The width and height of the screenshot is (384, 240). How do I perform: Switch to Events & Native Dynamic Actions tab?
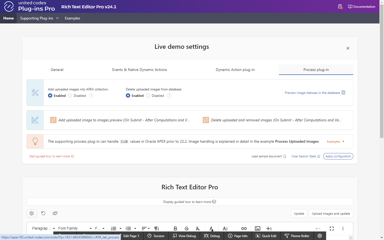pos(139,70)
